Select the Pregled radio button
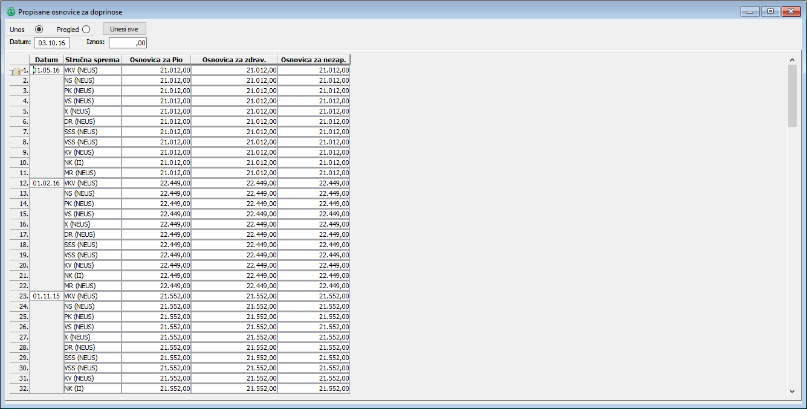This screenshot has height=409, width=807. (x=86, y=29)
